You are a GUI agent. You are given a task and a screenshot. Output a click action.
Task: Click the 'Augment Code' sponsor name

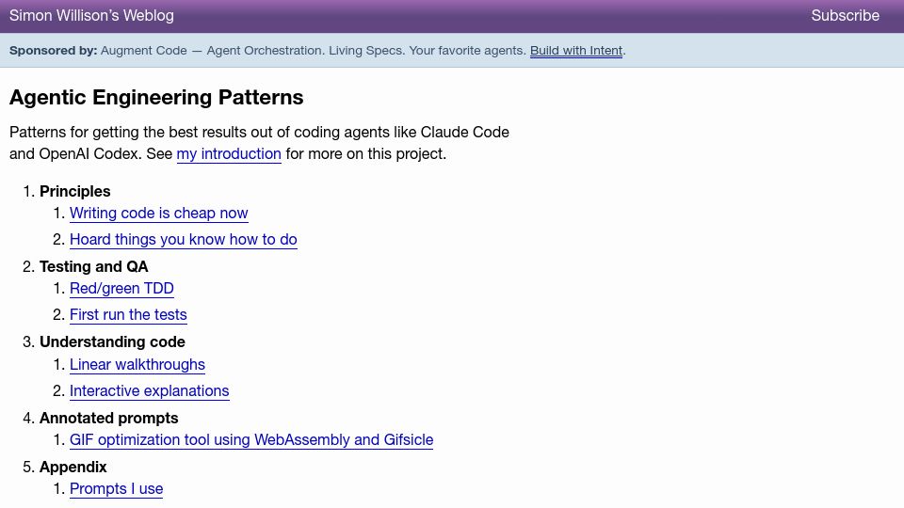click(143, 51)
